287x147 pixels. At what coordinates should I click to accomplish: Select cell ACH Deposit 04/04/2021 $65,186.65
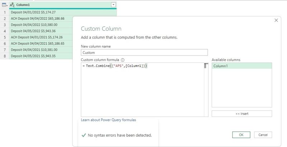tap(41, 43)
